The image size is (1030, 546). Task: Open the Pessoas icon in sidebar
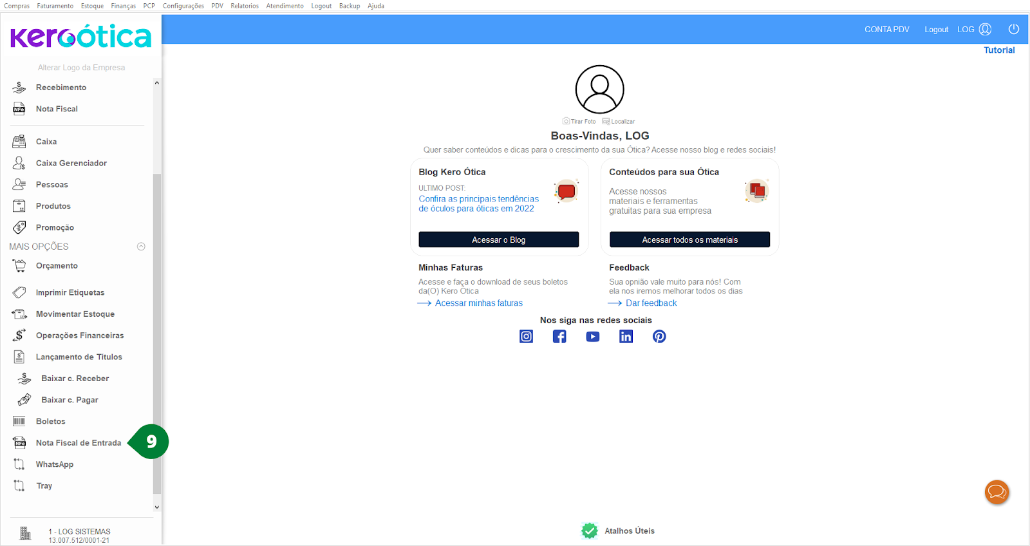pyautogui.click(x=19, y=185)
